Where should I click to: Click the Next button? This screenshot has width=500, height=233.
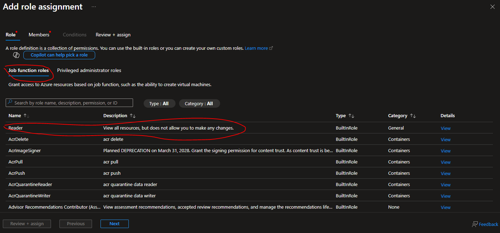coord(115,224)
